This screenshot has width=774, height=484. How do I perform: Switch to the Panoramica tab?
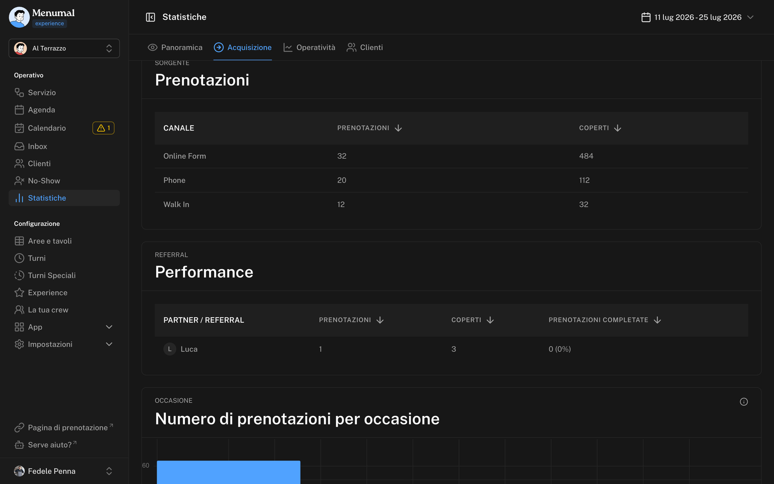[175, 47]
